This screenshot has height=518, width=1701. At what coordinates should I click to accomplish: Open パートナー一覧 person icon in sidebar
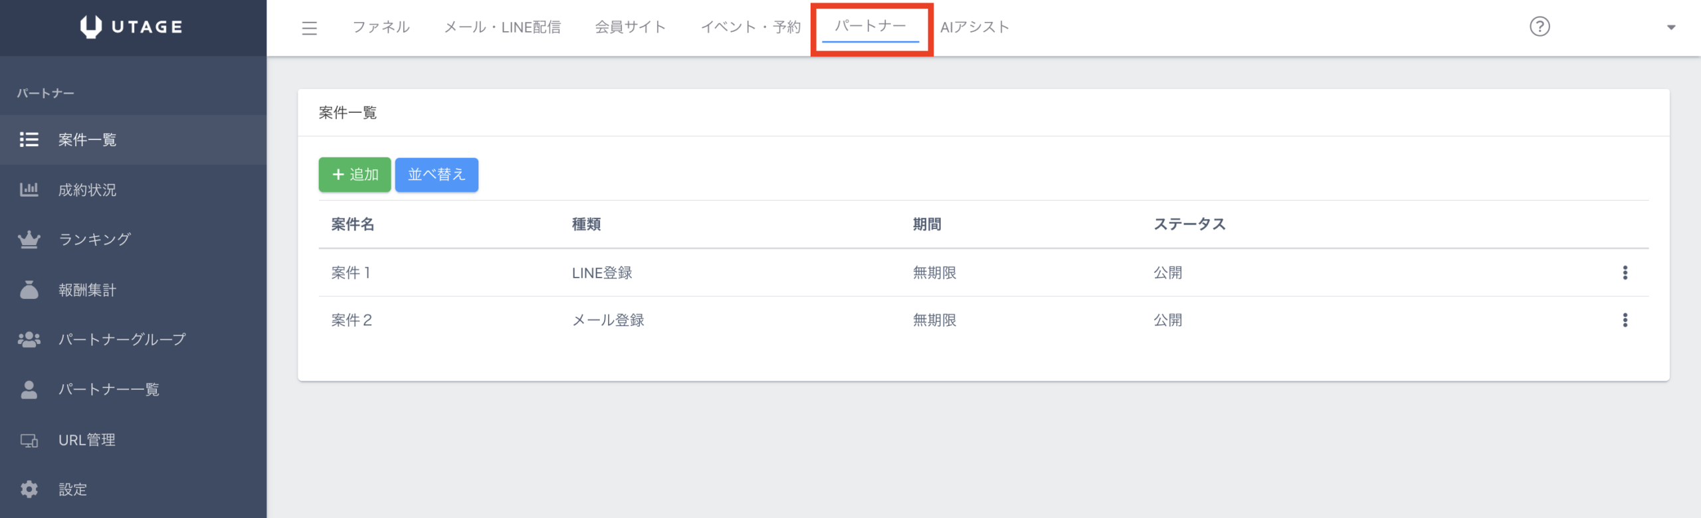29,390
